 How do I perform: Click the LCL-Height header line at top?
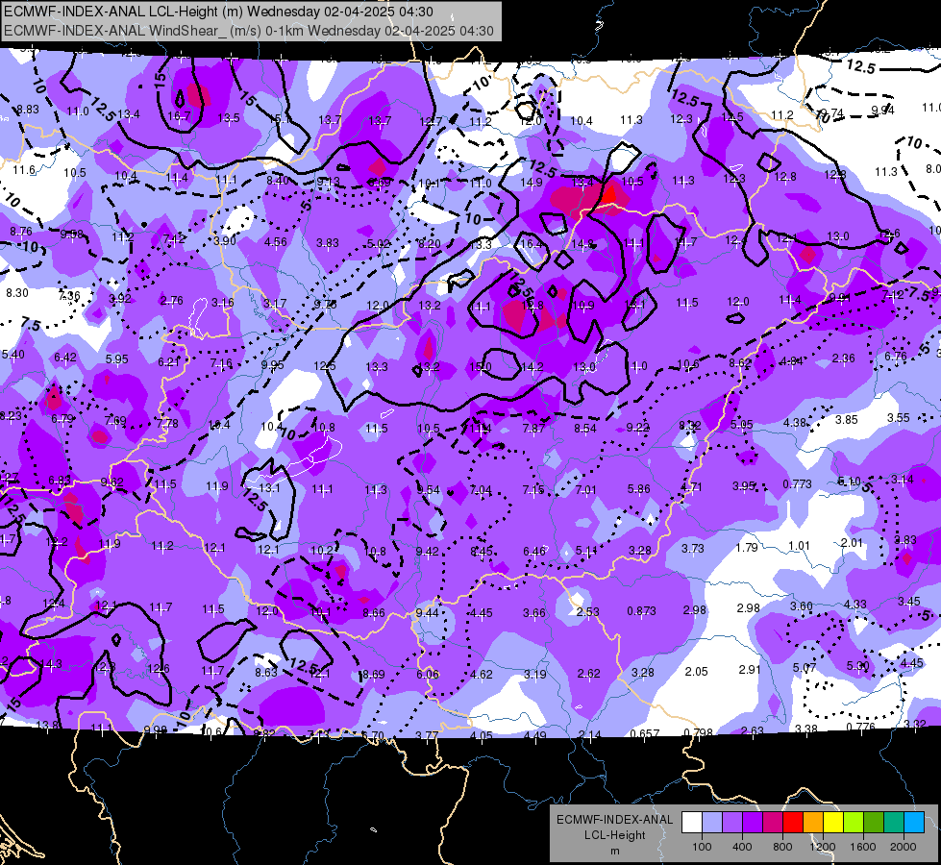pyautogui.click(x=218, y=12)
